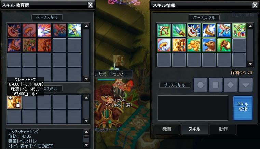
Task: Select the red mushroom skill in the training list
Action: point(29,30)
